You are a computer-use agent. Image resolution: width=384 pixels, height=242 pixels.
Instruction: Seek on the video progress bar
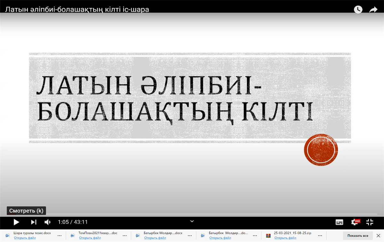(x=192, y=215)
